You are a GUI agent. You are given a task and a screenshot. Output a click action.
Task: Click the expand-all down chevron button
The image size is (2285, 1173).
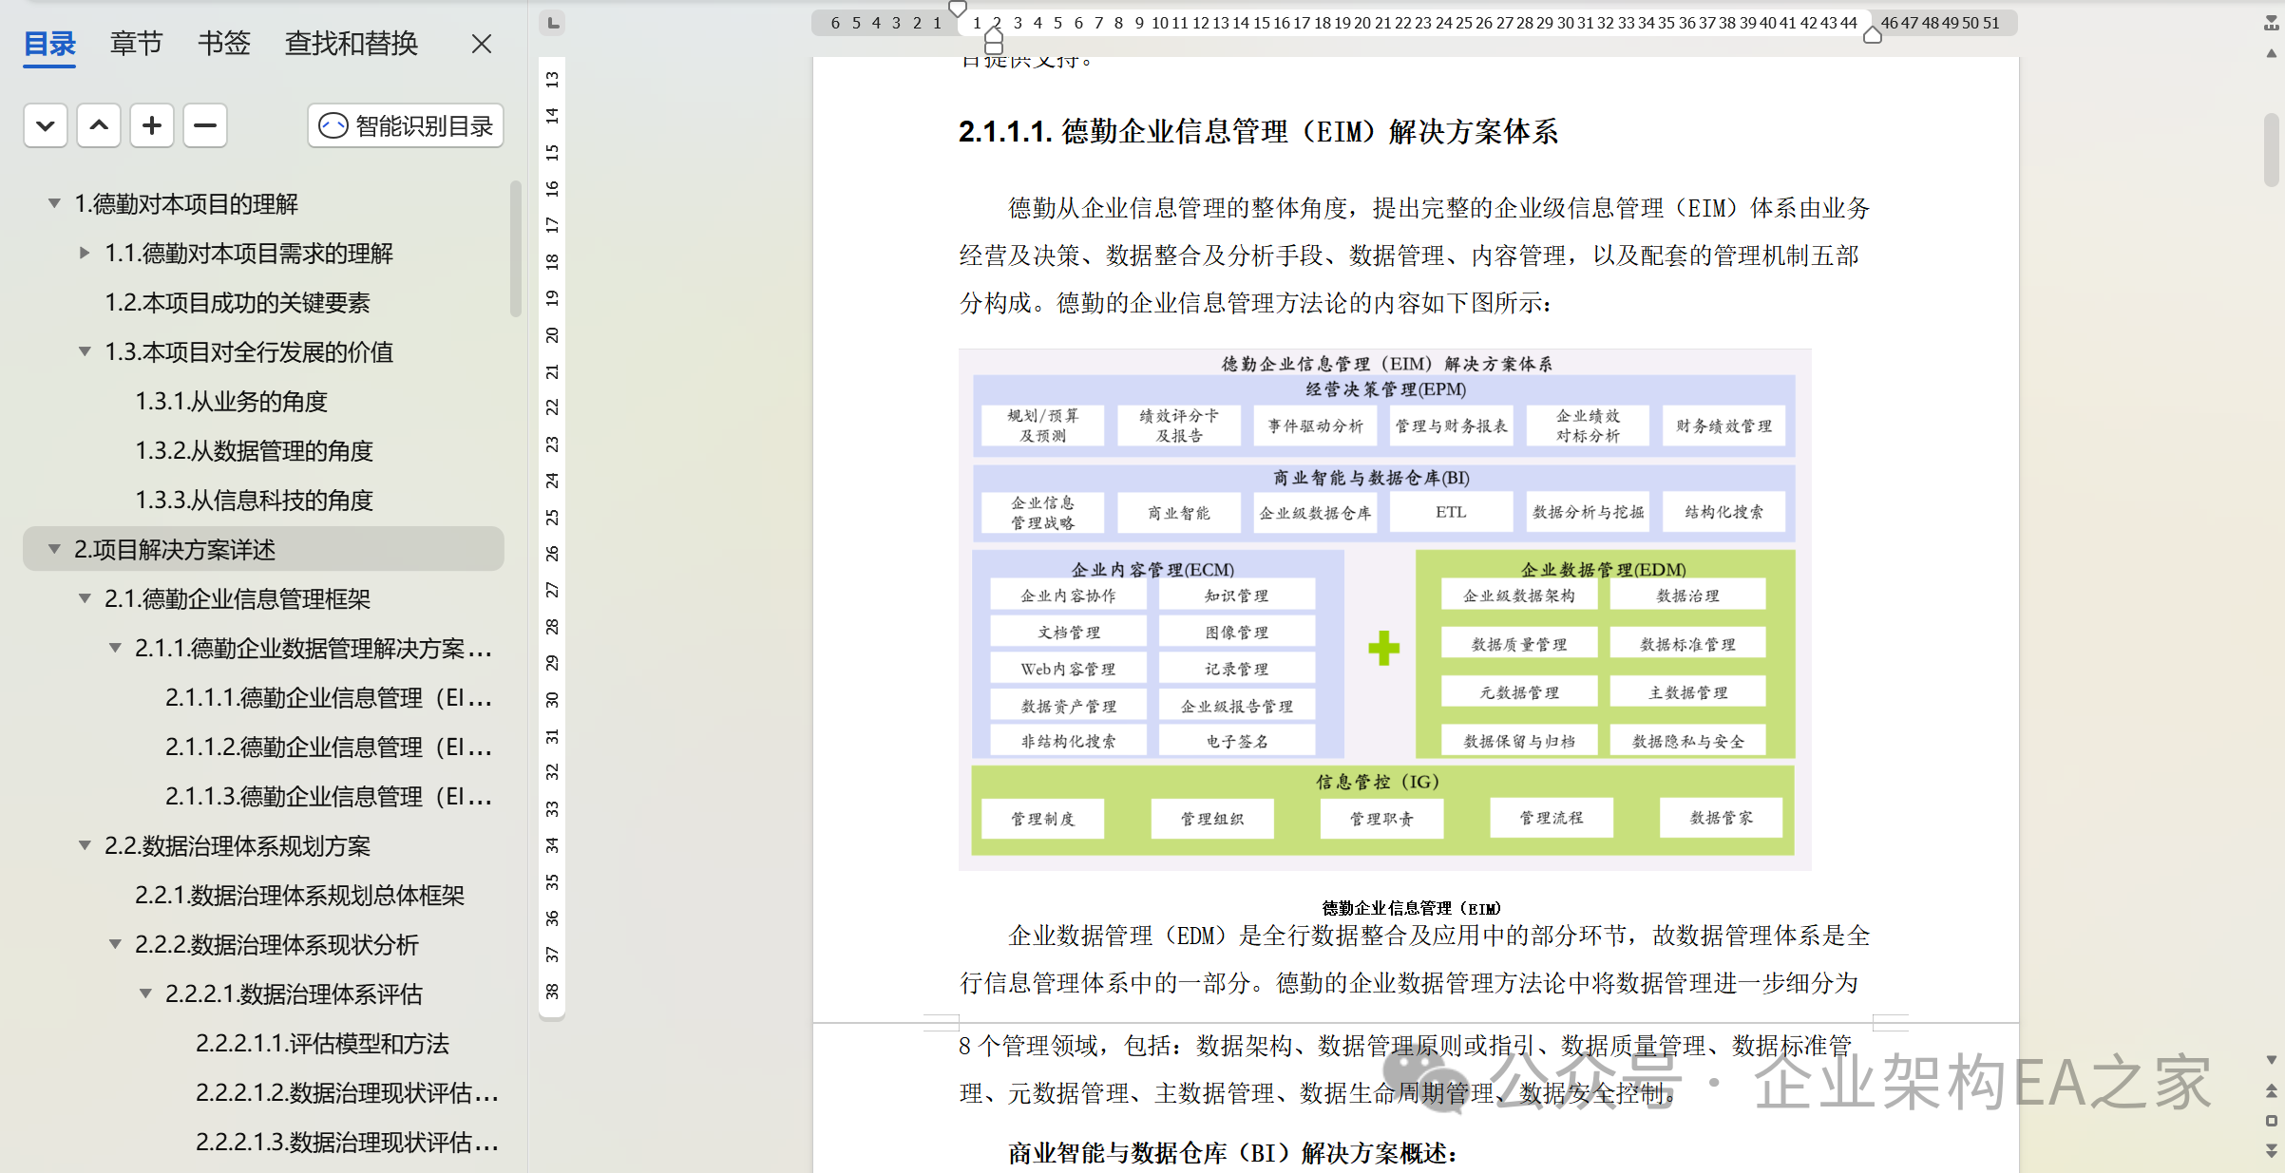45,125
